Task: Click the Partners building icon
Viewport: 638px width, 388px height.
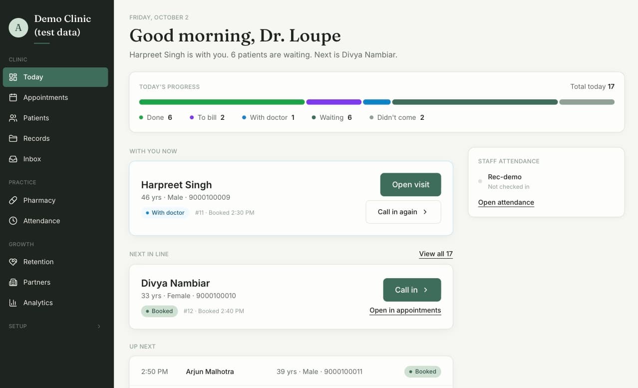Action: coord(13,282)
